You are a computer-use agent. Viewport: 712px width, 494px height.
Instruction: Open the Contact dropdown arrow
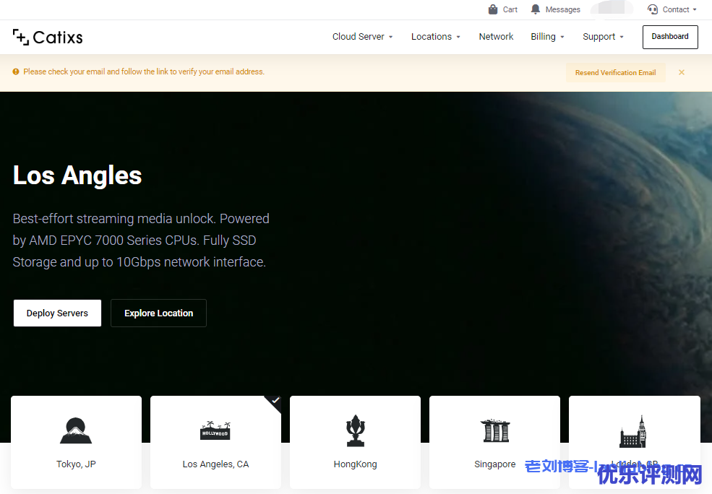[x=695, y=9]
